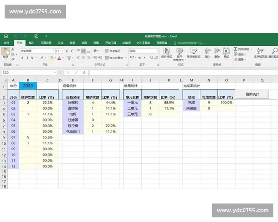Click the fill color bucket swatch
Image resolution: width=278 pixels, height=222 pixels.
52,58
